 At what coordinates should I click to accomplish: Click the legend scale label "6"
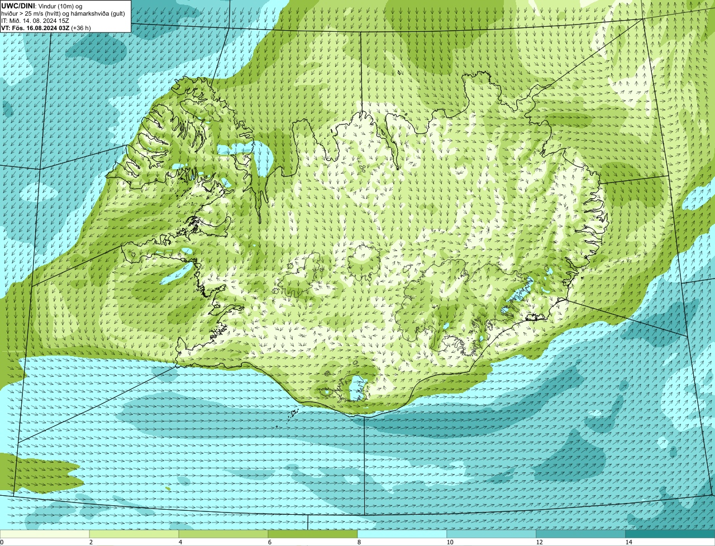269,542
